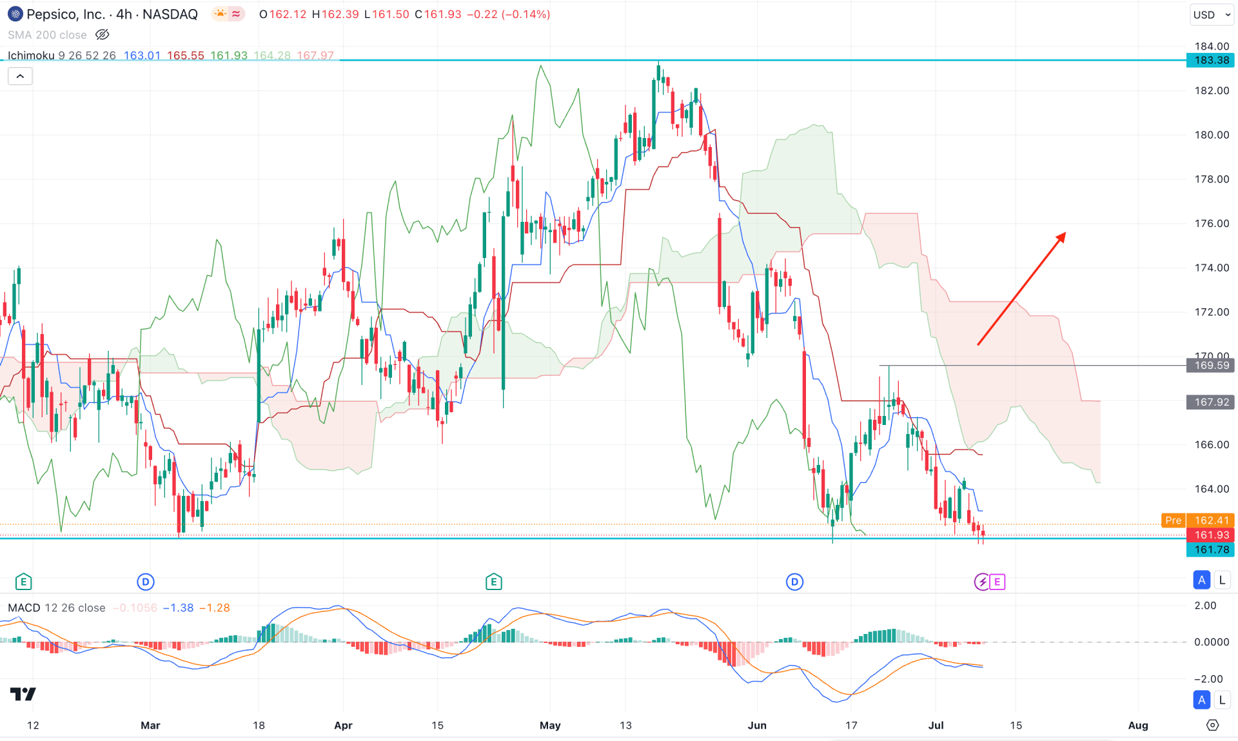Click the purple lightning event marker
This screenshot has width=1238, height=741.
[x=981, y=582]
